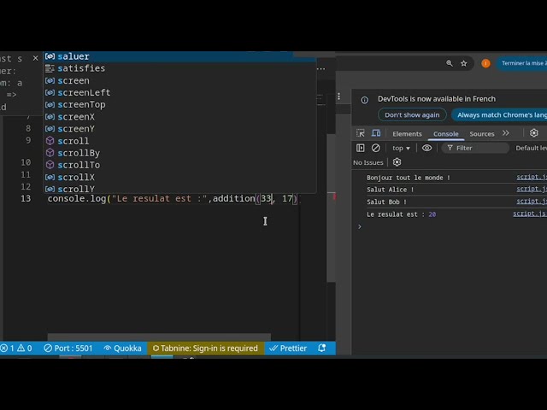
Task: Click the console prompt chevron
Action: click(x=360, y=226)
